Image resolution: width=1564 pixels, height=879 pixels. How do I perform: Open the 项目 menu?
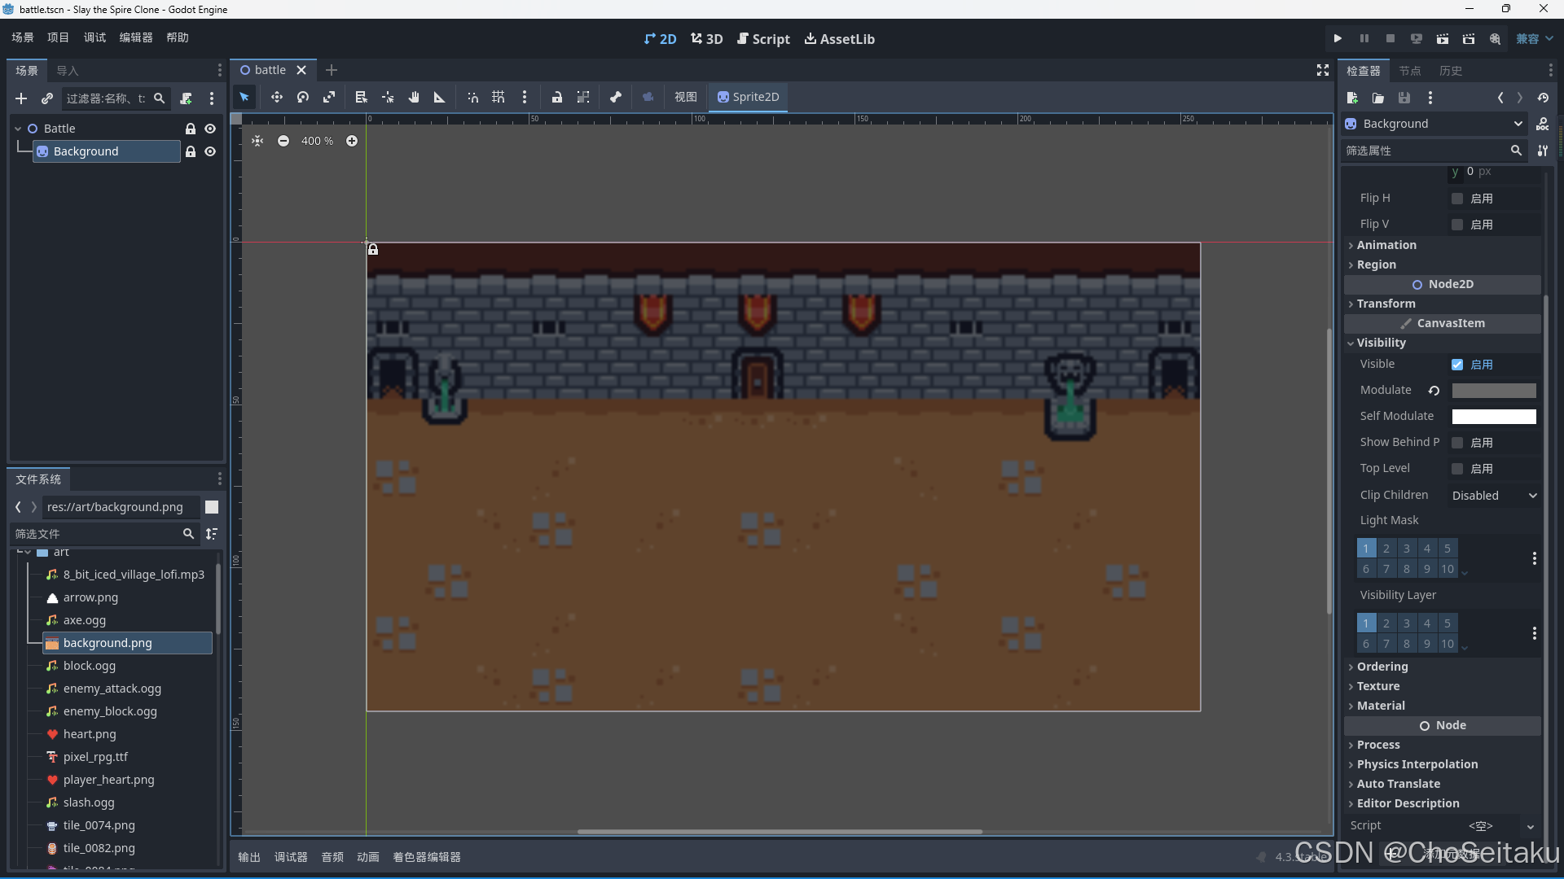point(59,37)
